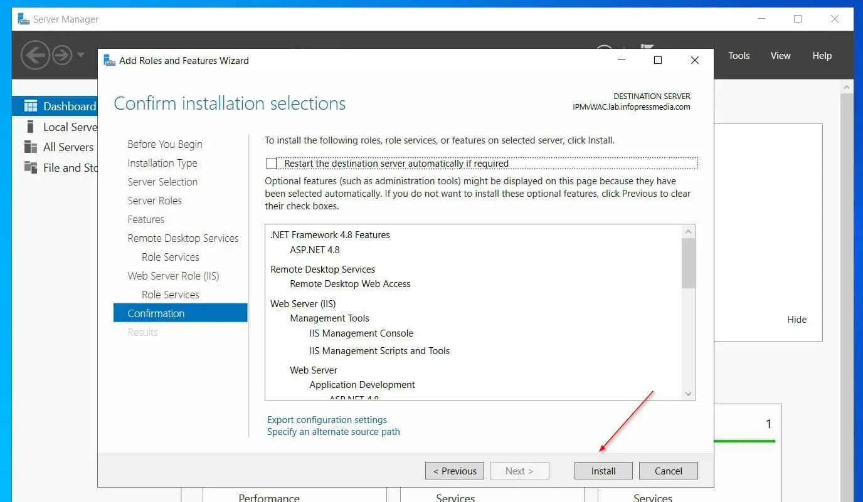Image resolution: width=863 pixels, height=502 pixels.
Task: Close the Add Roles and Features Wizard
Action: click(694, 60)
